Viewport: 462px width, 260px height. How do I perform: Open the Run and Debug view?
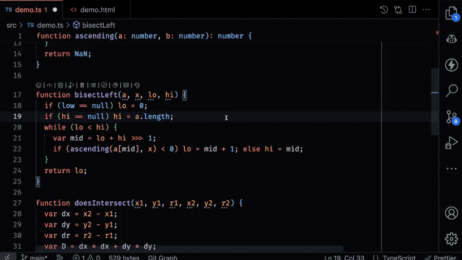pos(451,143)
